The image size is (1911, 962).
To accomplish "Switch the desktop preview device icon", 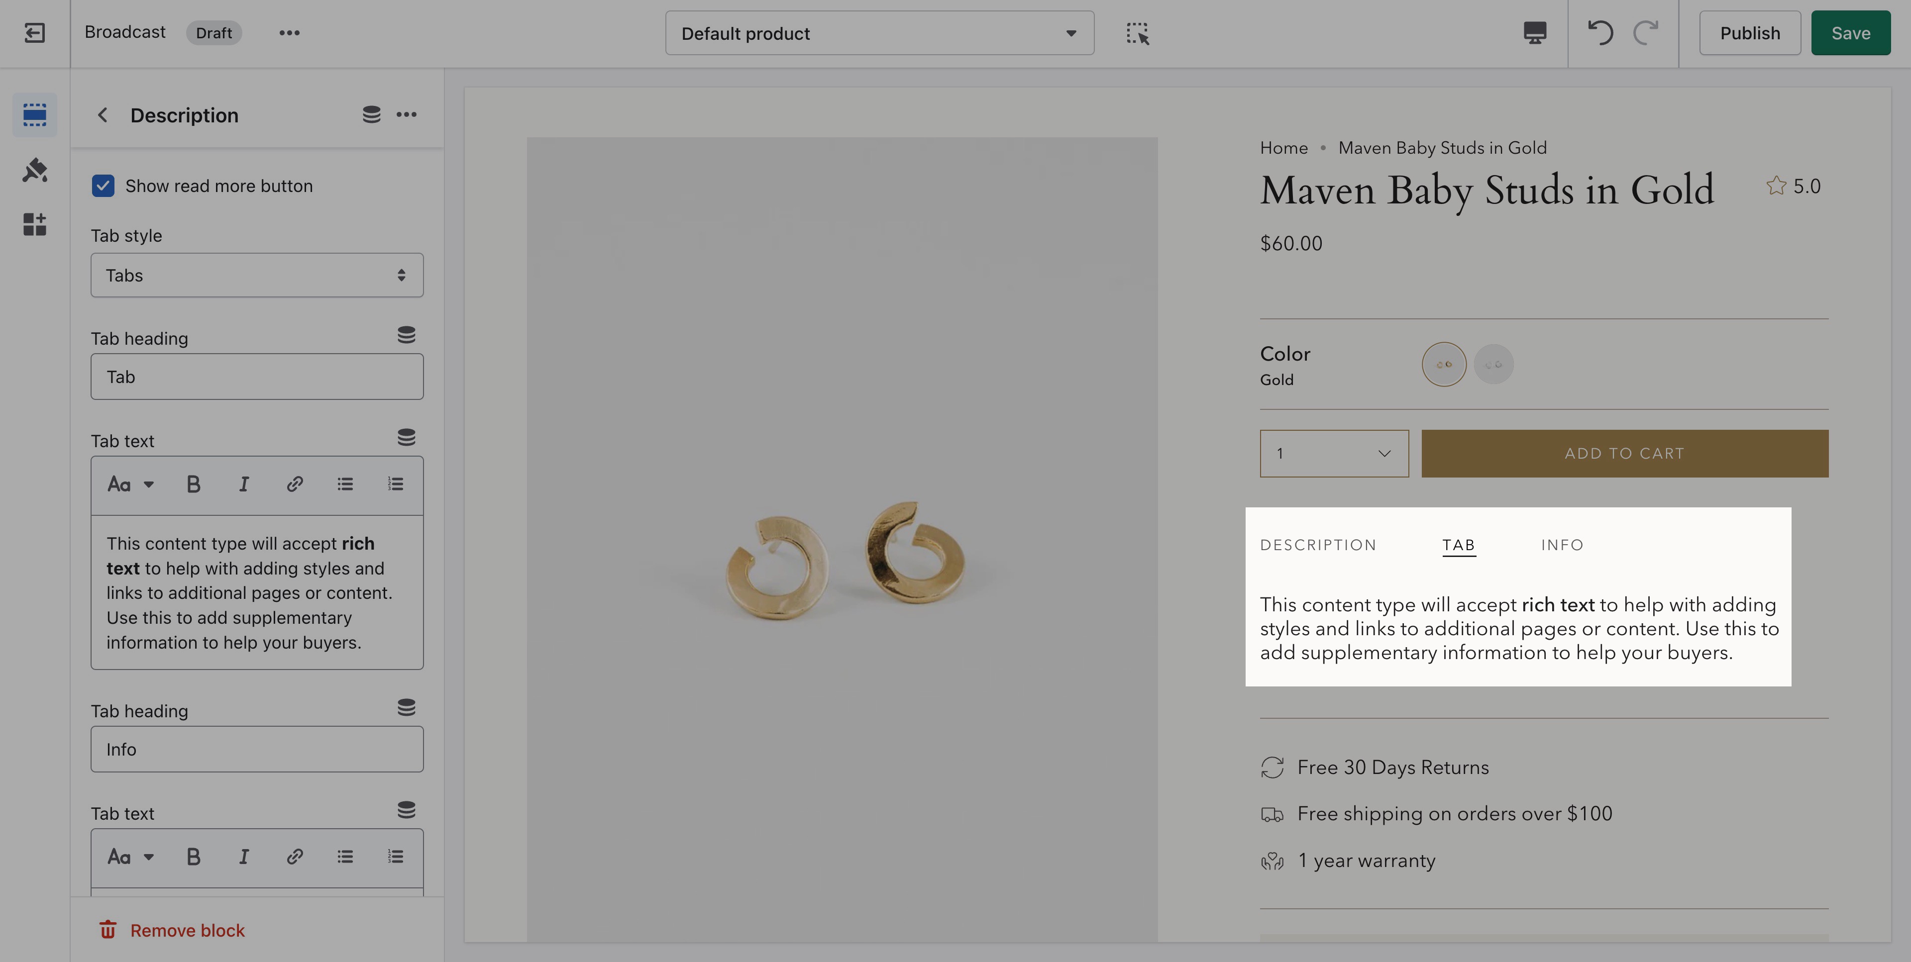I will [1534, 33].
